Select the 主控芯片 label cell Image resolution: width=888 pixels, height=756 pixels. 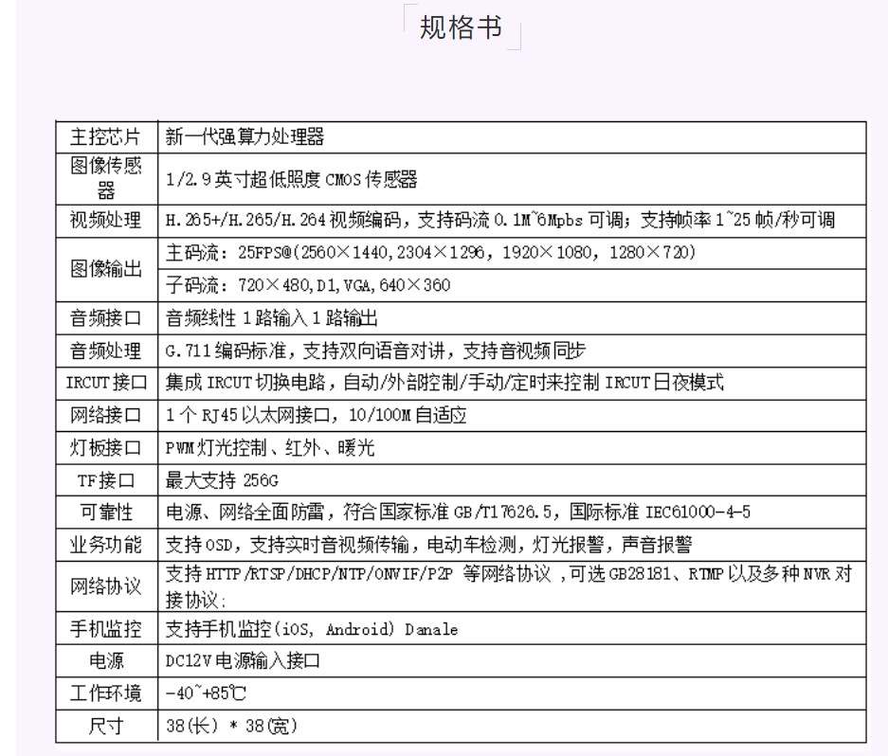coord(106,137)
